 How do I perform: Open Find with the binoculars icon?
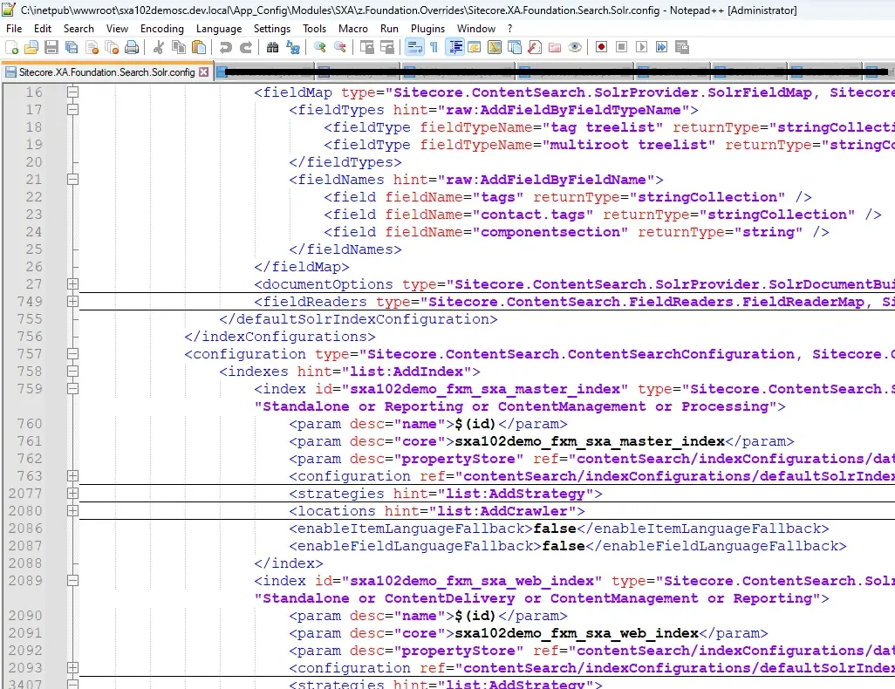[272, 47]
